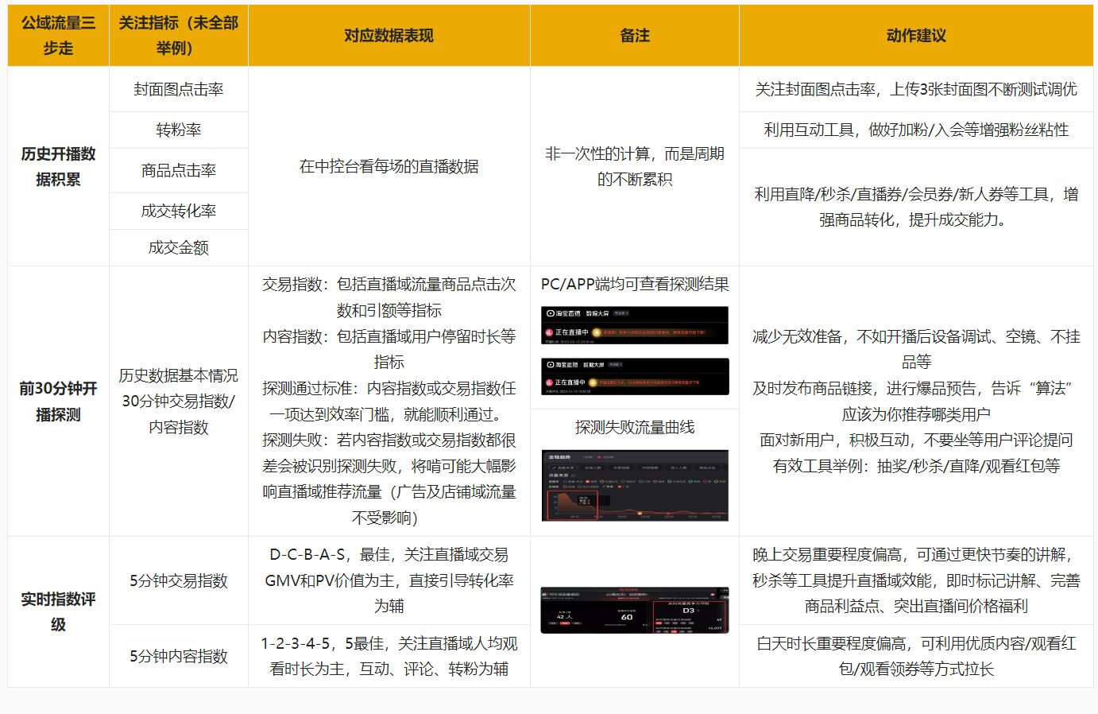Click the orange megaphone icon in the warning banner
Image resolution: width=1098 pixels, height=714 pixels.
pos(597,332)
